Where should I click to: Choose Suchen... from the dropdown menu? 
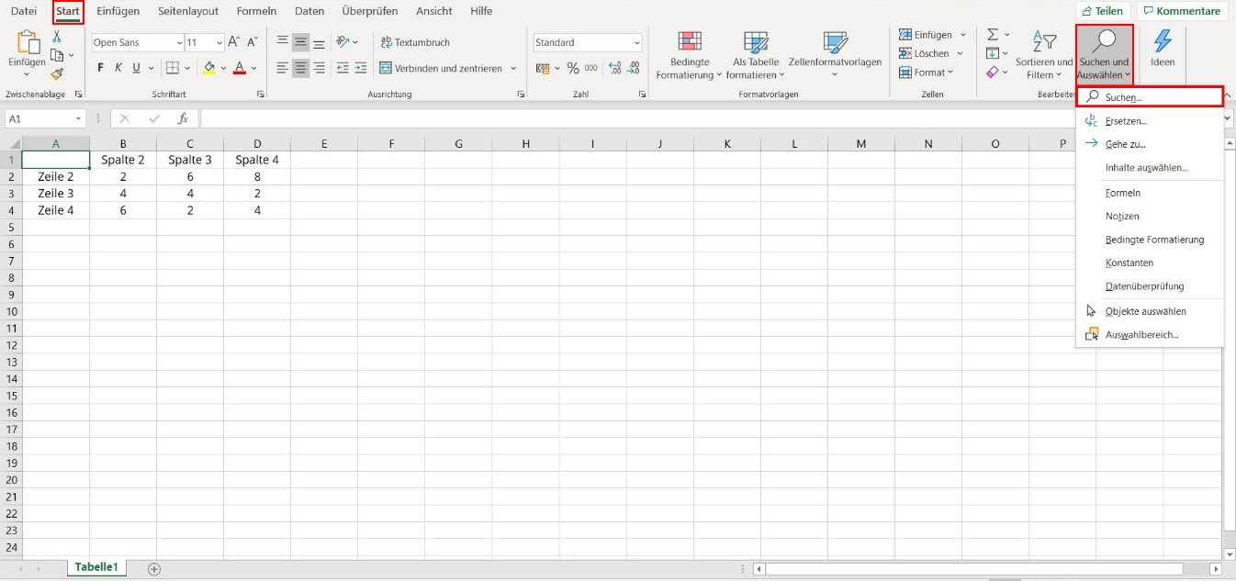point(1150,96)
